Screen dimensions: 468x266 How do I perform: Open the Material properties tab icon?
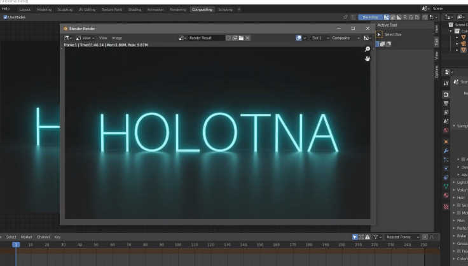446,195
